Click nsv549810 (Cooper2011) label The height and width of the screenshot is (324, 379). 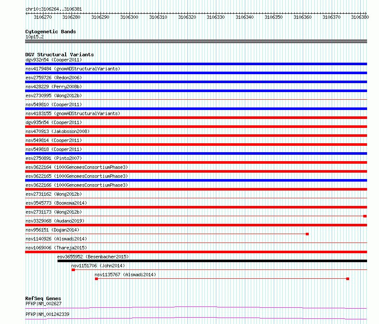[54, 104]
